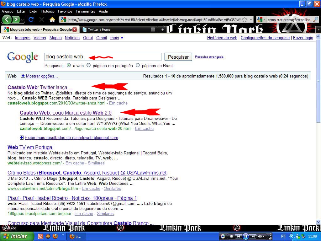
Task: Open the list all tabs dropdown
Action: (318, 30)
